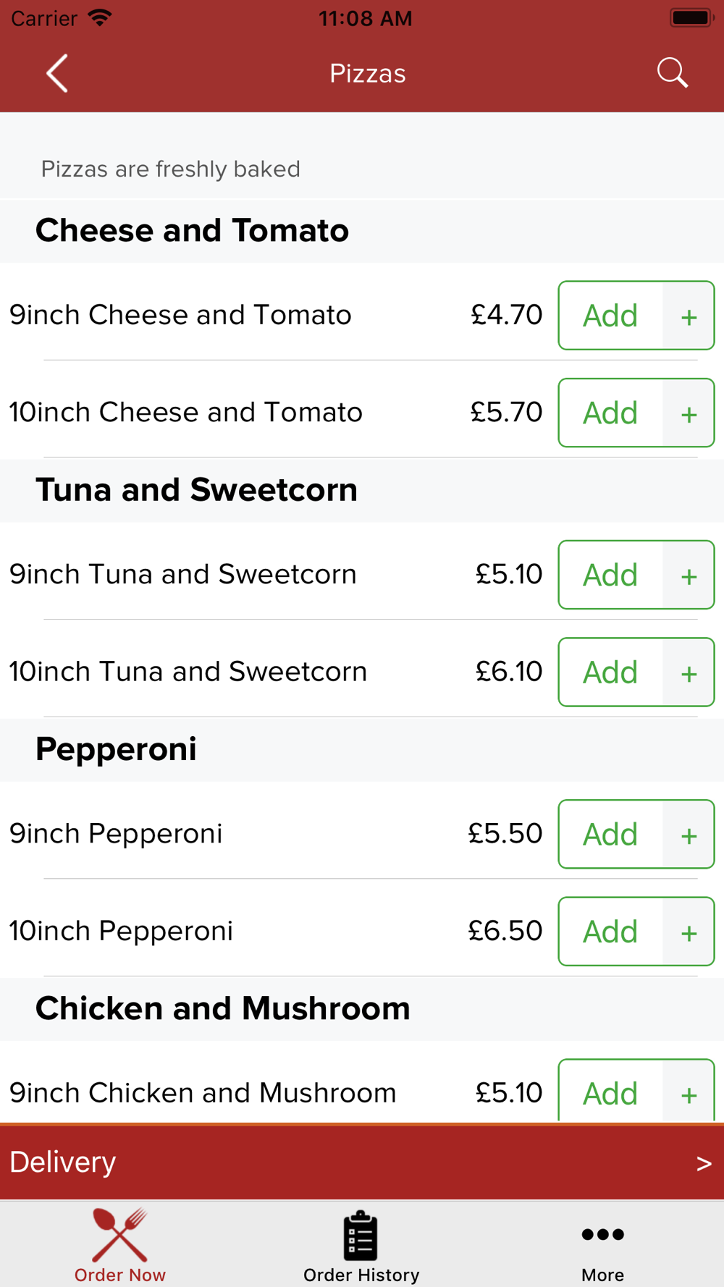Tap plus for 9inch Pepperoni
This screenshot has width=724, height=1287.
coord(689,835)
